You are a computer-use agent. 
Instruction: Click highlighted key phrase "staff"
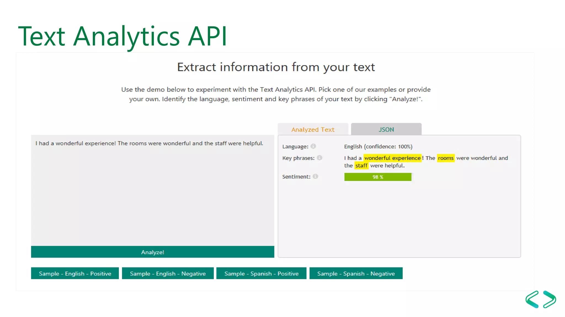[x=361, y=166]
